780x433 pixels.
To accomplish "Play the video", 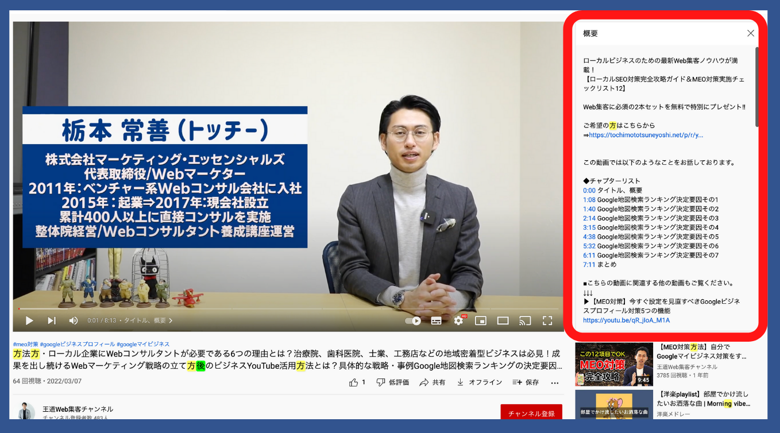I will pos(29,320).
